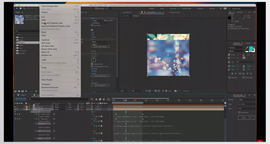
Task: Click the reset exposure icon in viewer footer
Action: [x=166, y=91]
